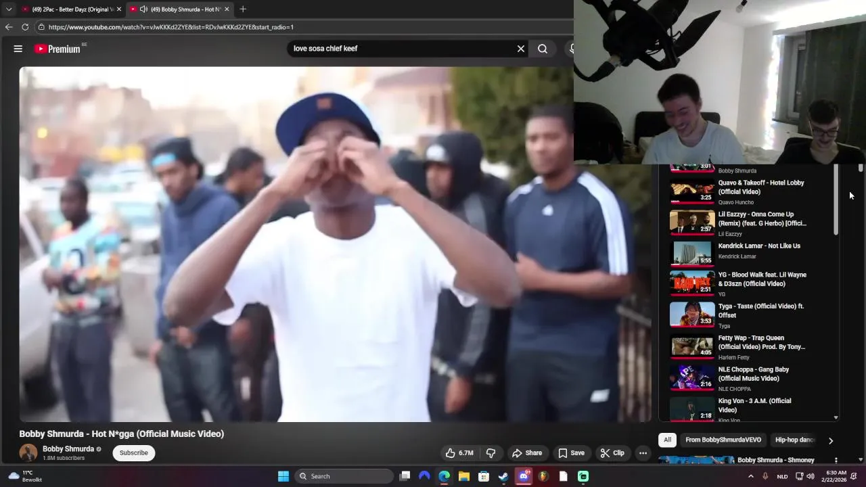Open Microsoft Edge from taskbar
The width and height of the screenshot is (866, 487).
[x=444, y=476]
